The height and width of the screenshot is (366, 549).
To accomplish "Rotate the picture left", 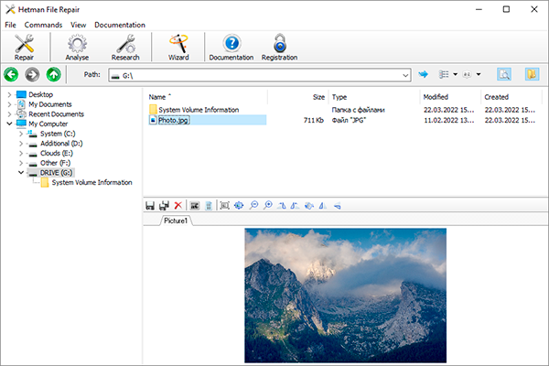I will [x=282, y=206].
